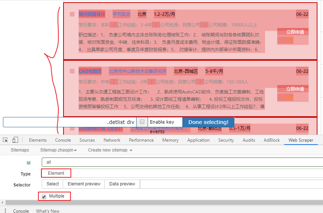Viewport: 323px width, 213px height.
Task: Open the Type selector showing Element
Action: (x=56, y=173)
